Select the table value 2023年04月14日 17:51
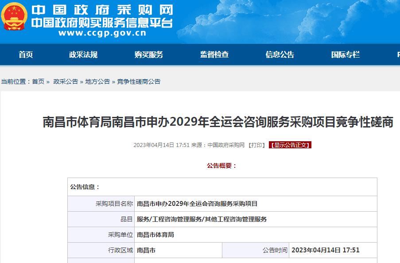Screen dimensions: 400x263 tap(326, 250)
